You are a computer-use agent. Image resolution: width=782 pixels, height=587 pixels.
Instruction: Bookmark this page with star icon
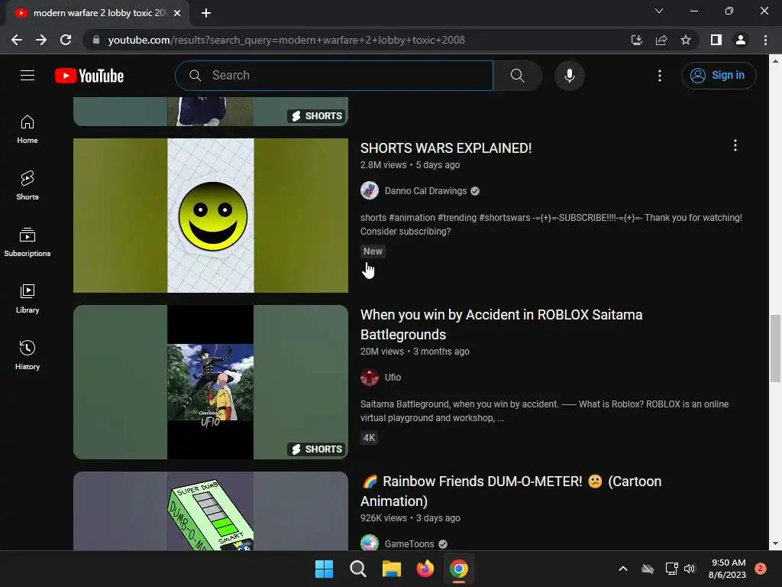click(x=686, y=40)
